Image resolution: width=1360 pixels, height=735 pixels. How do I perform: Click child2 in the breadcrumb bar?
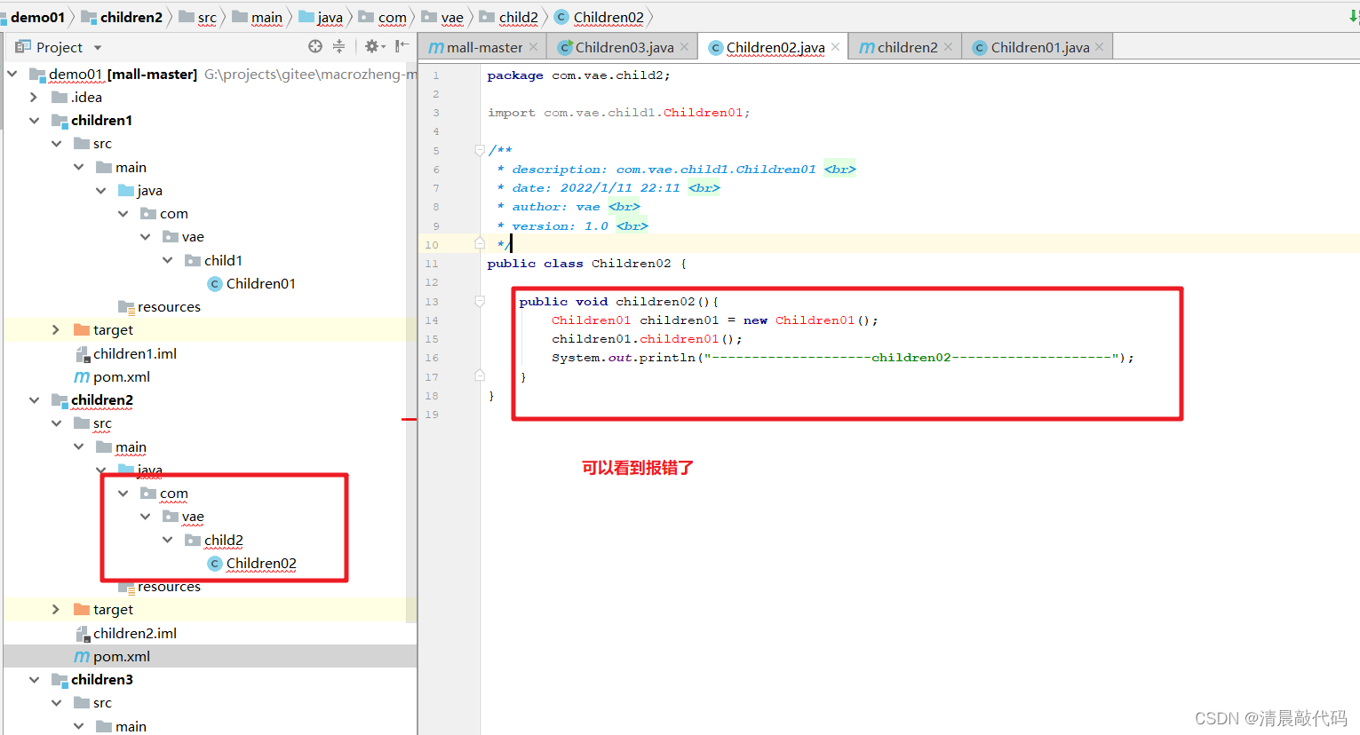(x=519, y=17)
